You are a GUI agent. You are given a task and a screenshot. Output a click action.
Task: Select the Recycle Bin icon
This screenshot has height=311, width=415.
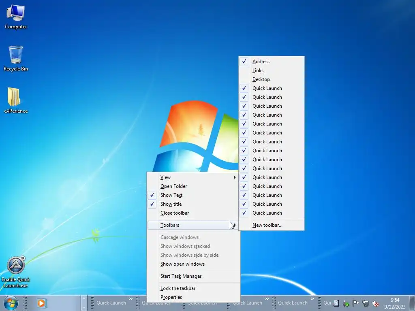16,58
